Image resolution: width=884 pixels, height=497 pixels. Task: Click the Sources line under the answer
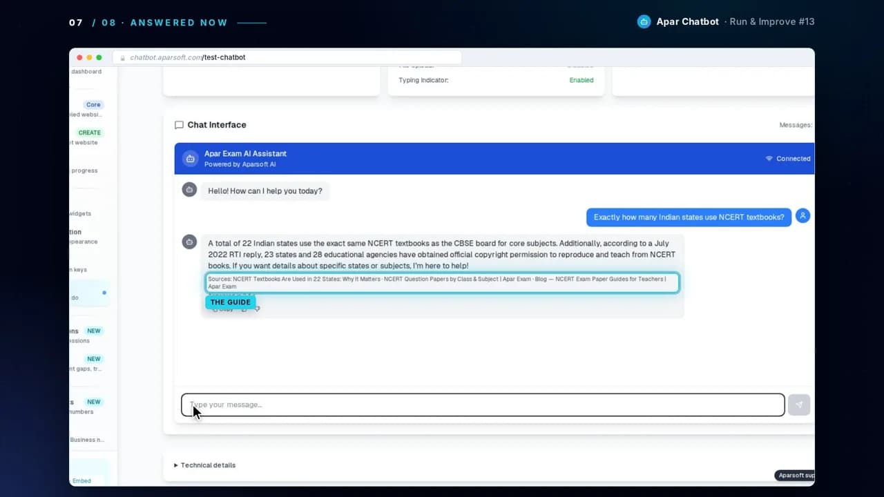pos(442,282)
